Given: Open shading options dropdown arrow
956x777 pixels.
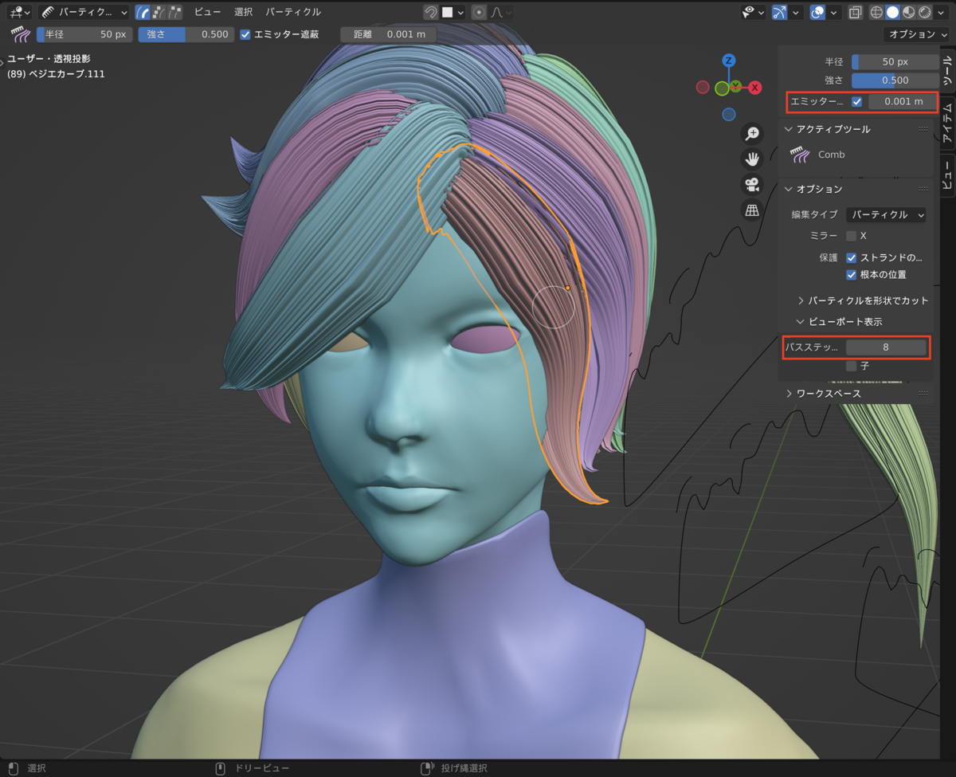Looking at the screenshot, I should point(942,12).
